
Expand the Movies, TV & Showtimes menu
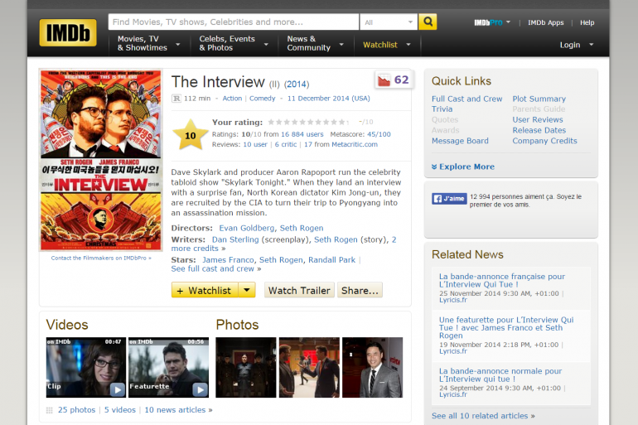(x=149, y=44)
